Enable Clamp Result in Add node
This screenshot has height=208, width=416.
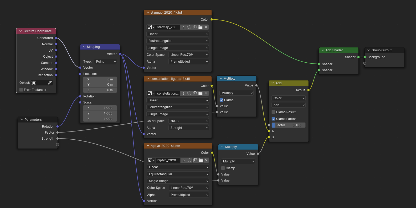273,112
